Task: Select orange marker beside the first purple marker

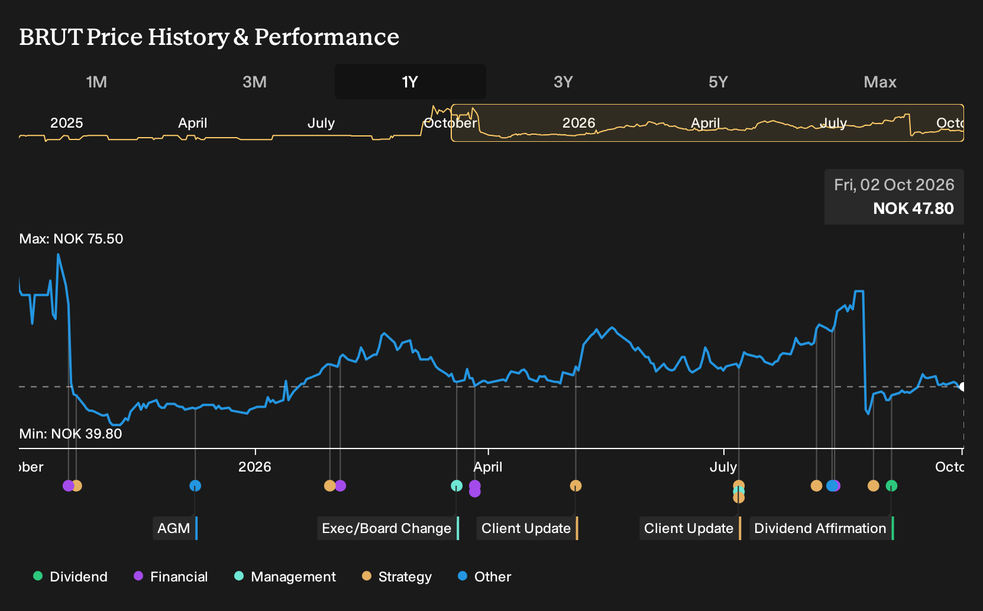Action: click(x=77, y=486)
